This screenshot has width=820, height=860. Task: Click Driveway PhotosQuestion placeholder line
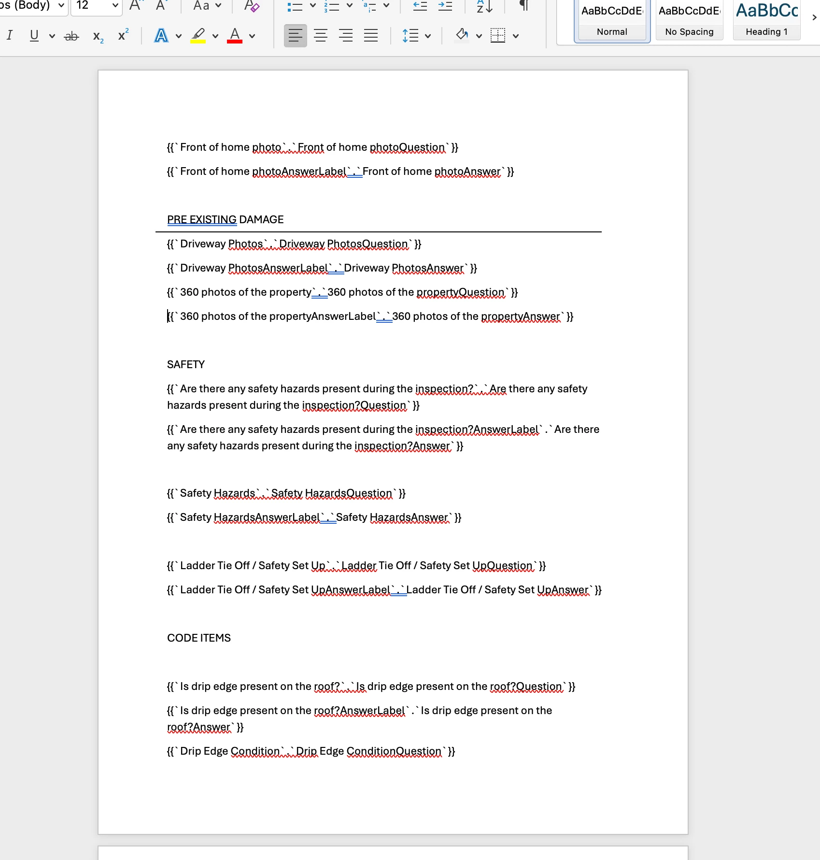[x=294, y=244]
